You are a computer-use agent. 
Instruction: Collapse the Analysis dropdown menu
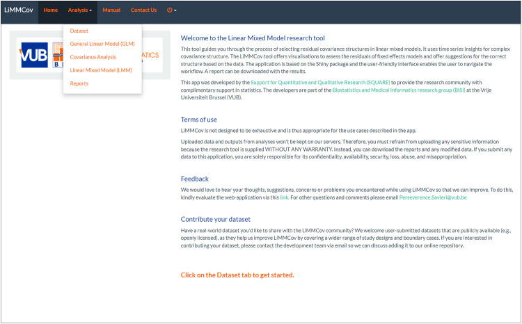tap(80, 10)
